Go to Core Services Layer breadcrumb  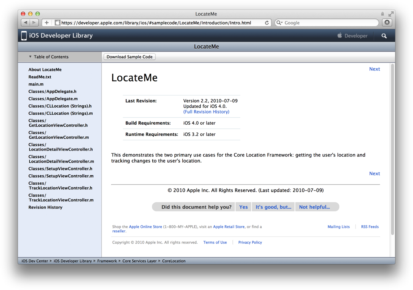pos(139,261)
